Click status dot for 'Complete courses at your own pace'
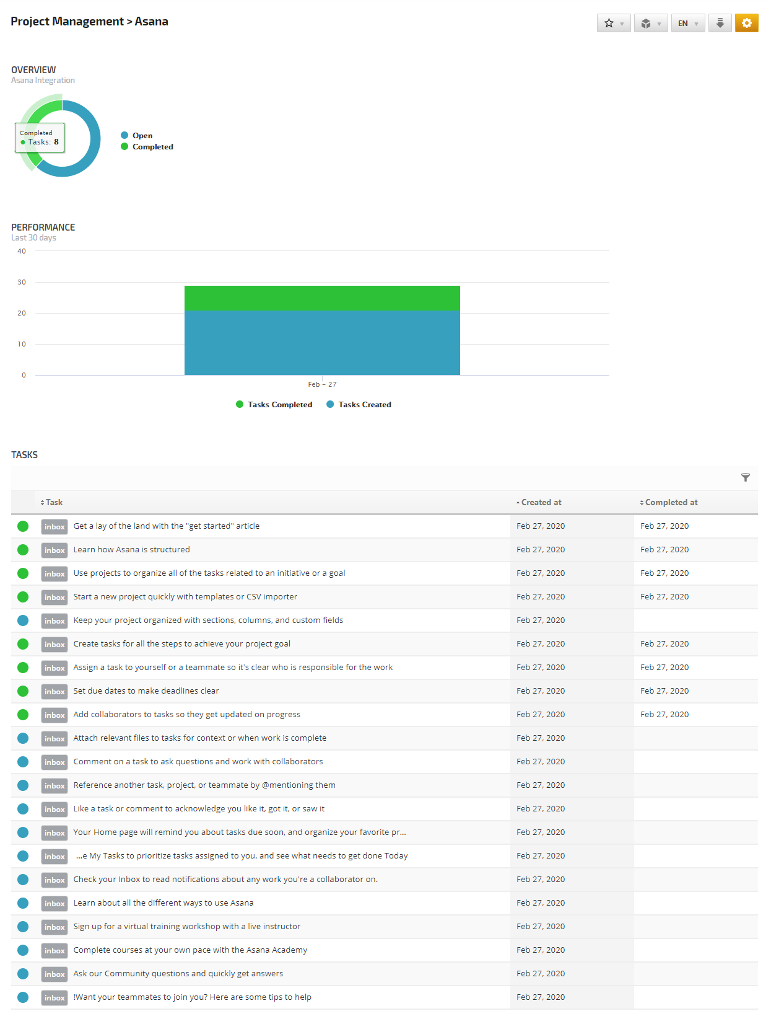 23,950
